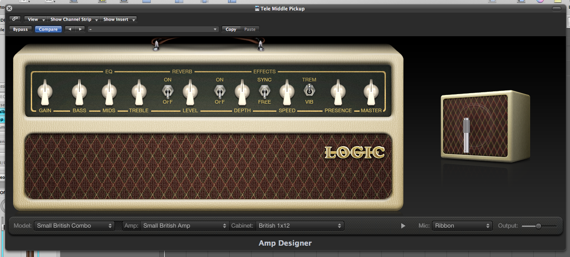This screenshot has height=257, width=570.
Task: Click the Amp Designer title text
Action: click(285, 243)
